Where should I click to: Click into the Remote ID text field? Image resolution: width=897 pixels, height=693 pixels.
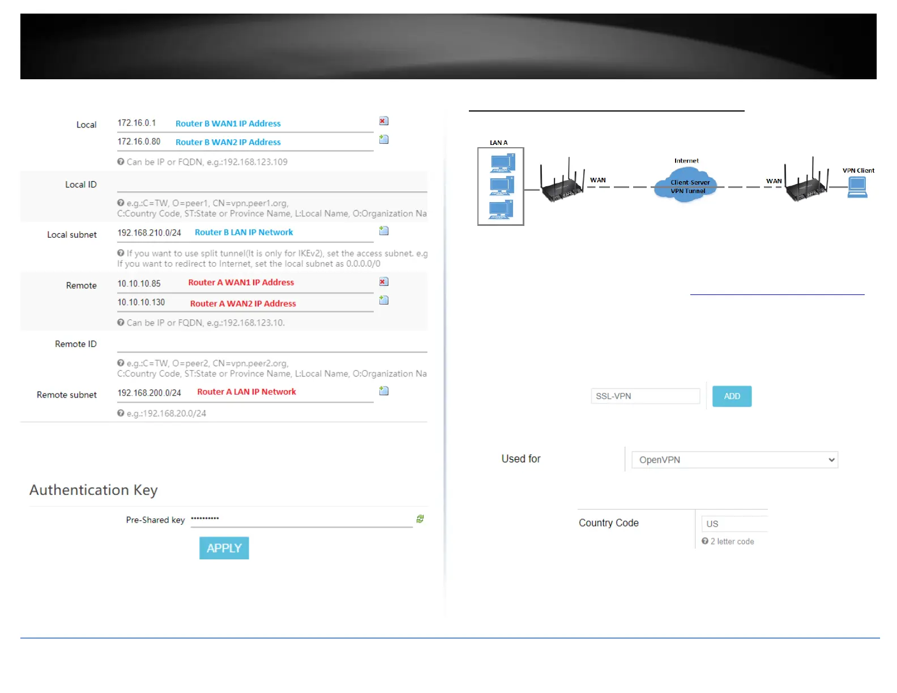pos(272,344)
